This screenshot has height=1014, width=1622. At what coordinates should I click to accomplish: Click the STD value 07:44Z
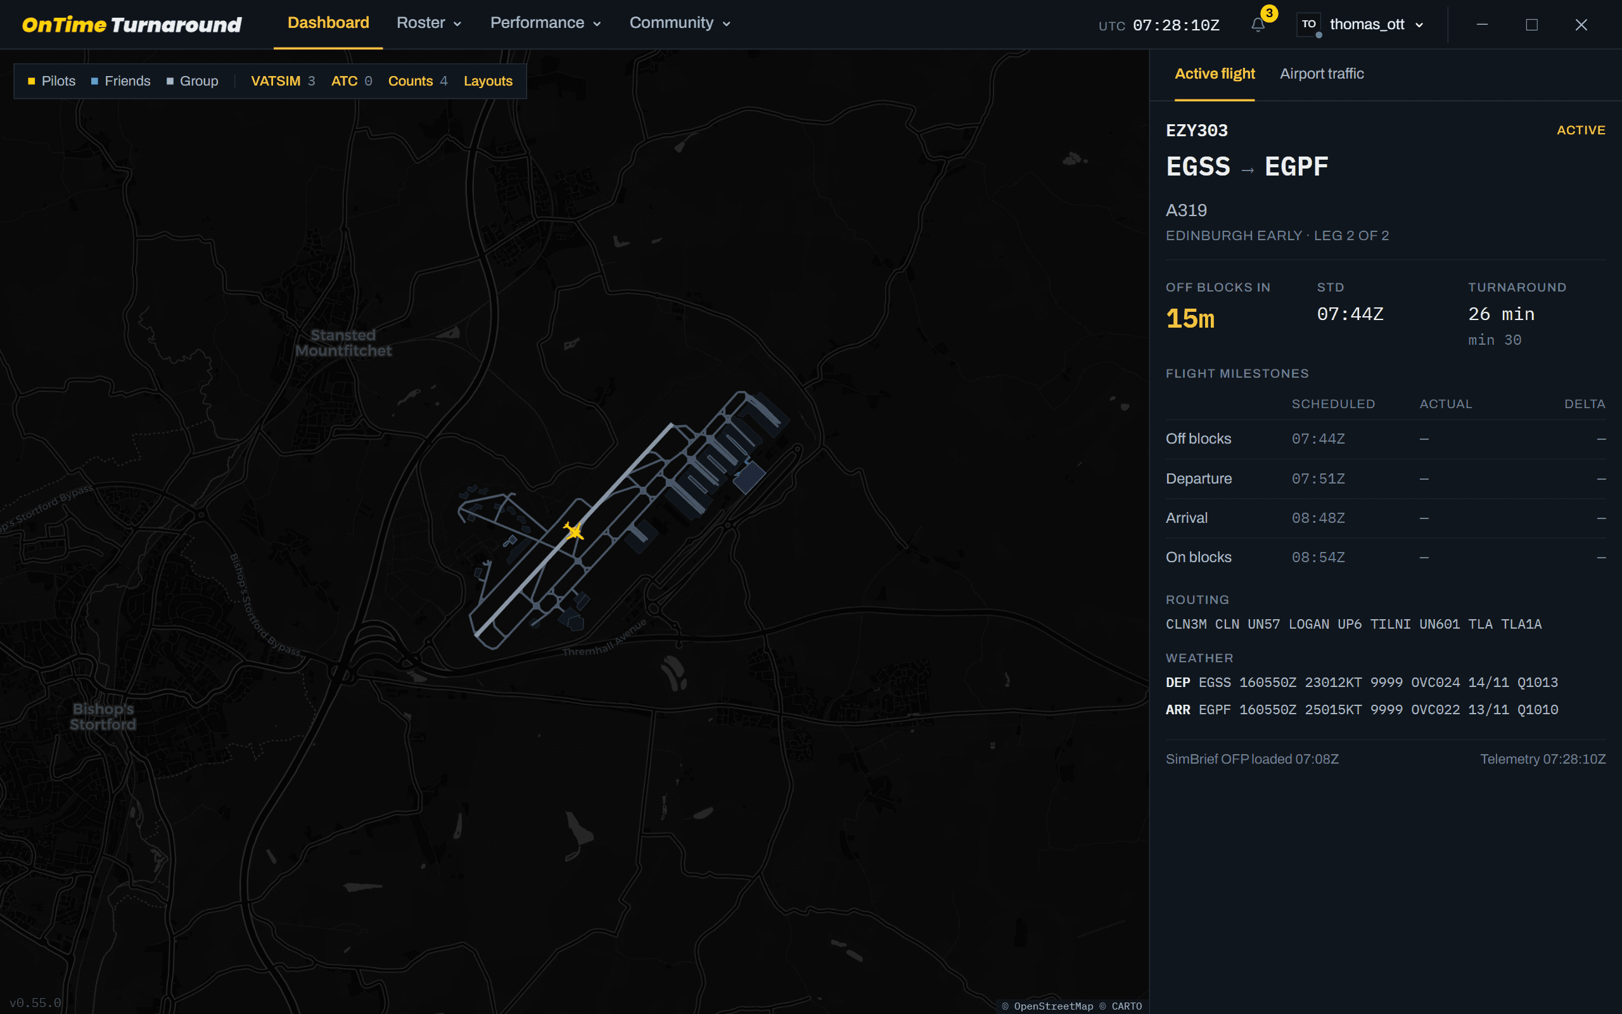point(1350,314)
